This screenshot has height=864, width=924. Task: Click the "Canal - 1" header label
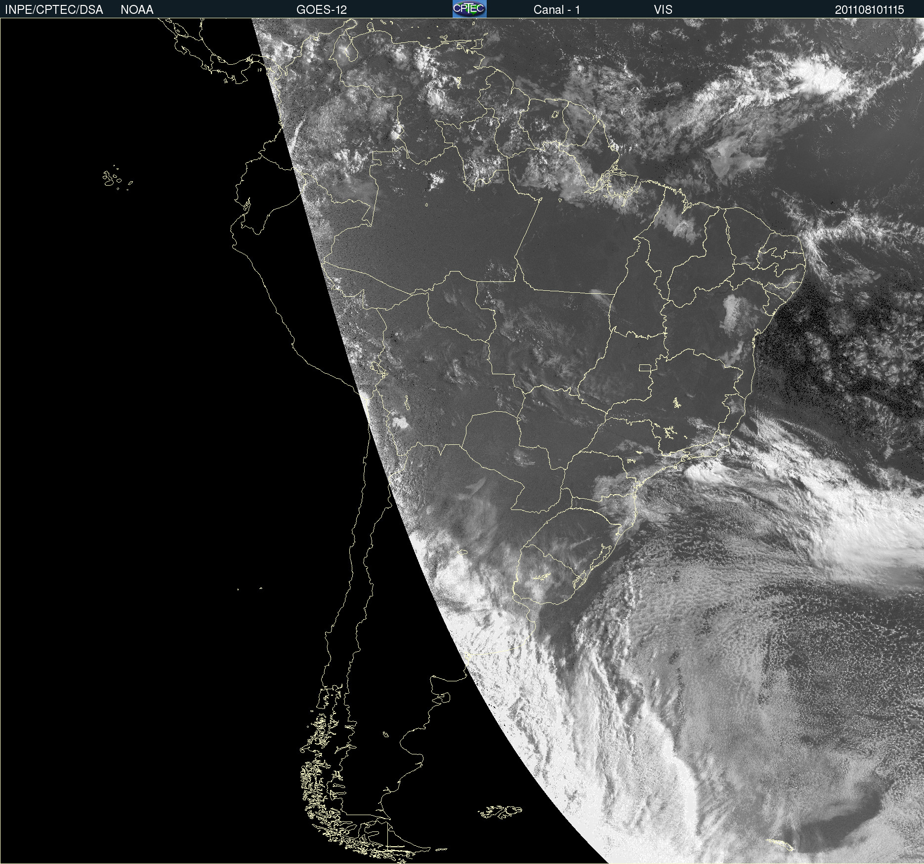pyautogui.click(x=557, y=10)
